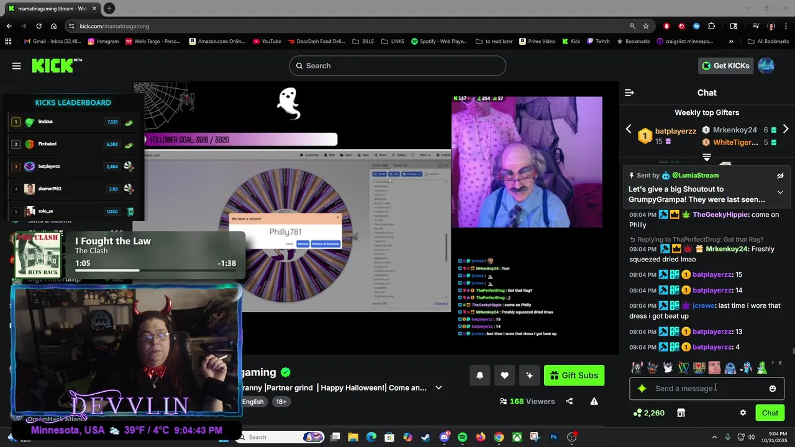This screenshot has height=447, width=795.
Task: Open the BILLS bookmark folder
Action: [x=363, y=42]
